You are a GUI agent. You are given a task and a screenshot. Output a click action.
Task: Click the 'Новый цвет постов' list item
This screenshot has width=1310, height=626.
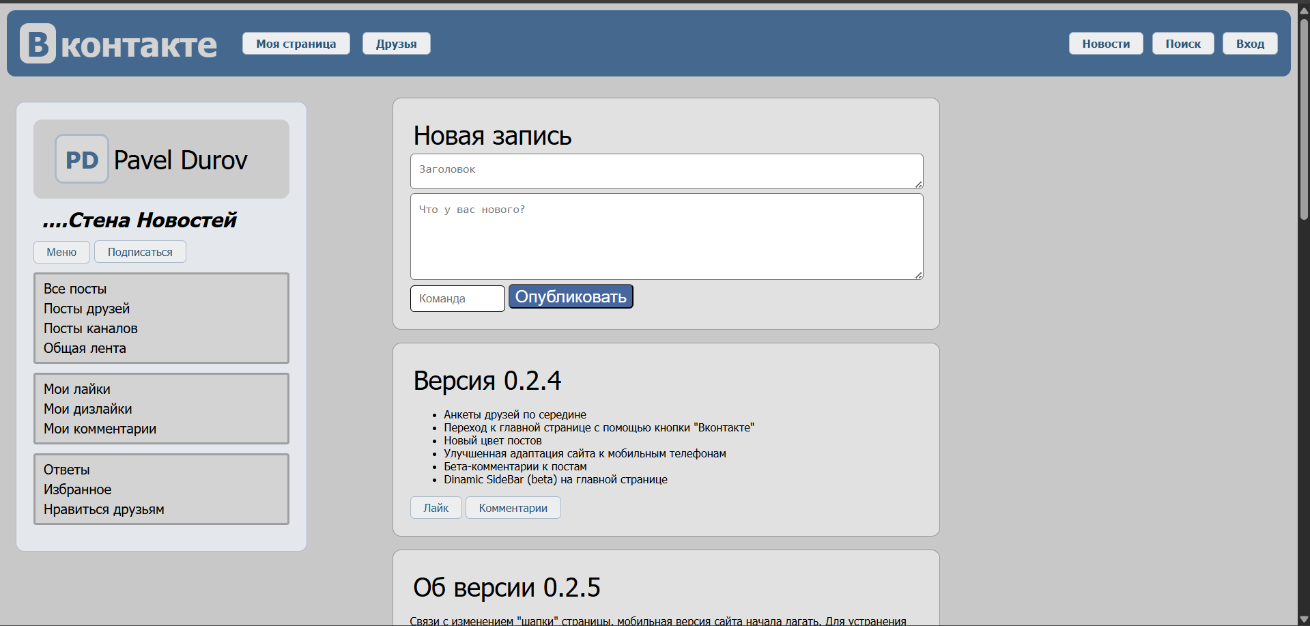[493, 440]
